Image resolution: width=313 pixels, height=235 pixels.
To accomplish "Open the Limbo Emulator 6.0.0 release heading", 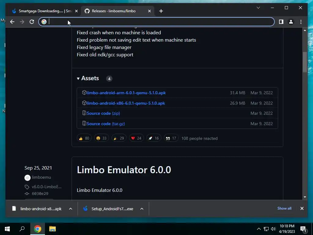I will pos(124,170).
